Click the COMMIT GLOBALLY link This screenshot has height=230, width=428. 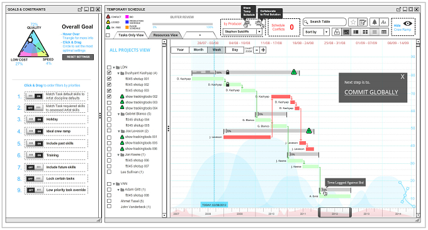371,93
